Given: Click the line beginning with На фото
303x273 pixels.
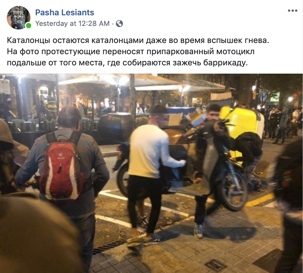Looking at the screenshot, I should click(131, 52).
